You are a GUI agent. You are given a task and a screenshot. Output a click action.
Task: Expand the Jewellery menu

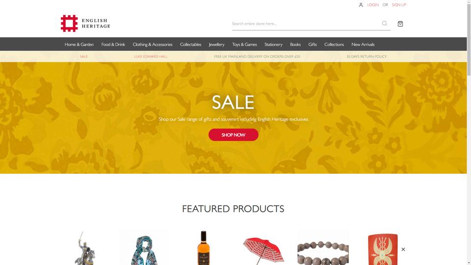coord(216,45)
